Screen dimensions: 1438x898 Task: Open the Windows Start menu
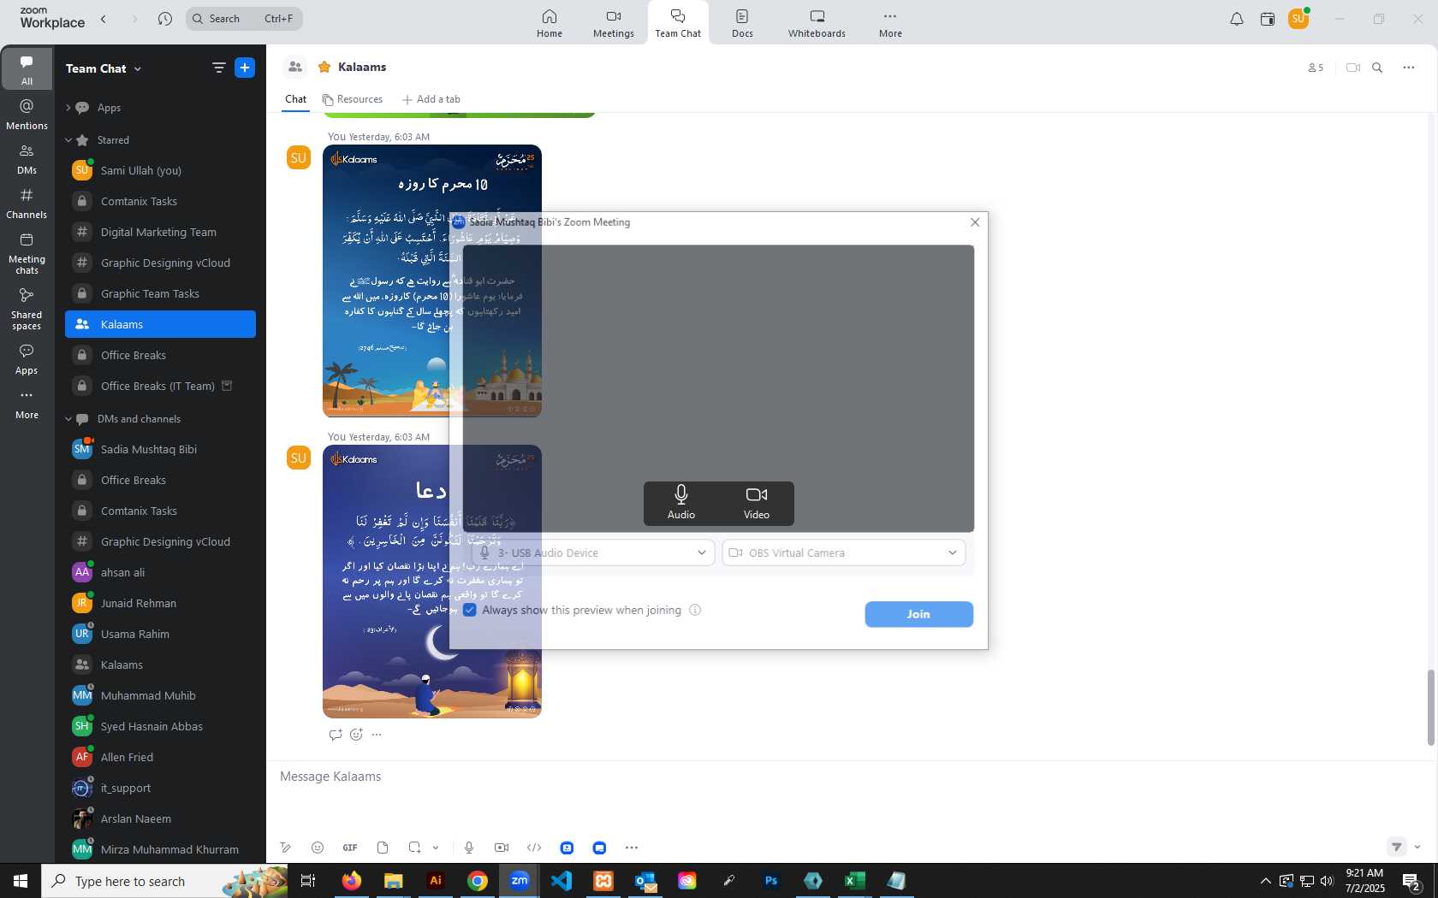click(21, 880)
